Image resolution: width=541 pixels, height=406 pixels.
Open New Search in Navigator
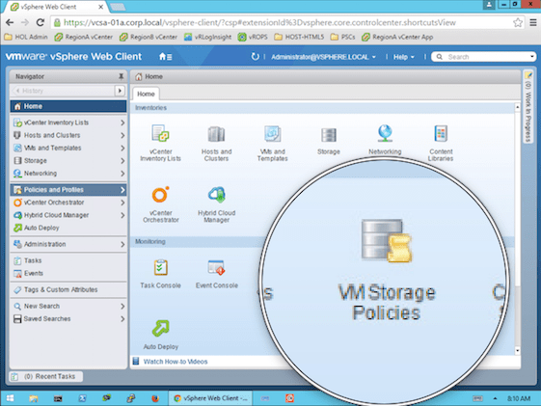click(68, 306)
